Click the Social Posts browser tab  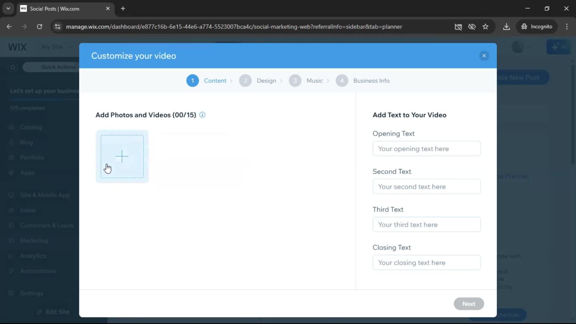[x=65, y=9]
